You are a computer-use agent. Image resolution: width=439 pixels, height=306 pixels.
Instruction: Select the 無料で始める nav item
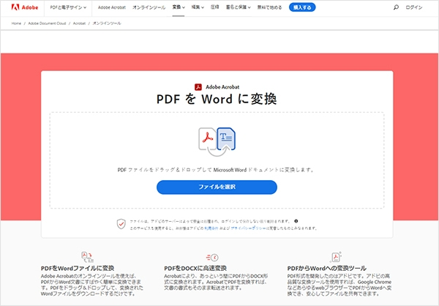click(x=269, y=7)
